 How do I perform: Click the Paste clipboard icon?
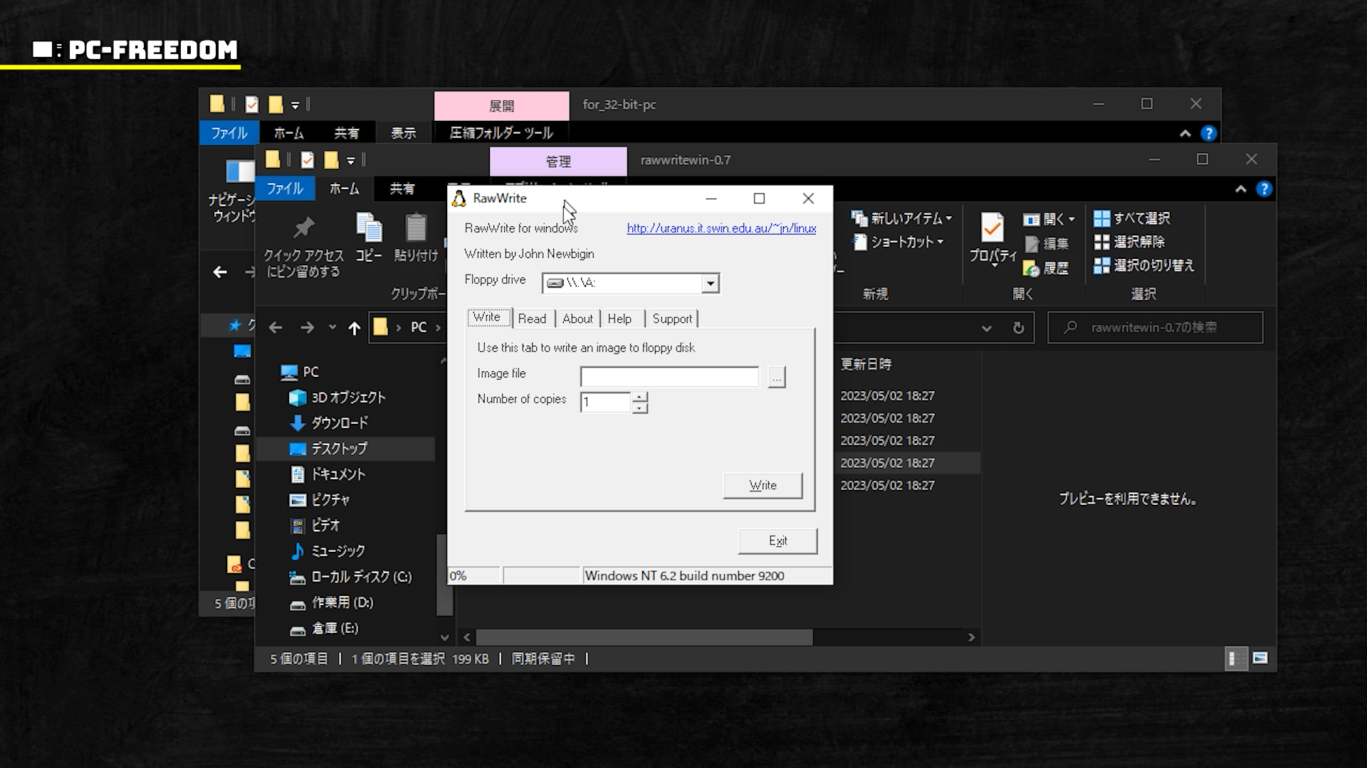click(416, 228)
